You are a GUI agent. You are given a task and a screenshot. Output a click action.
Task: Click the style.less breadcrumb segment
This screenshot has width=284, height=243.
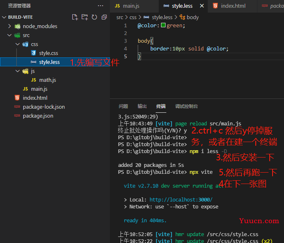click(162, 18)
